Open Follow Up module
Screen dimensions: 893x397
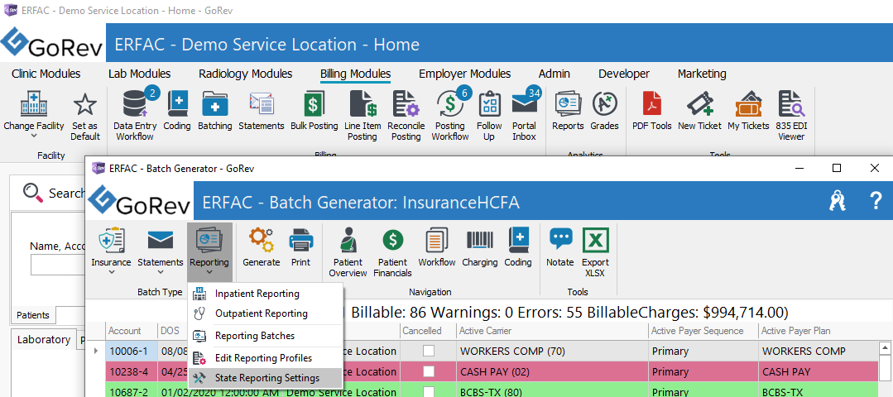489,116
